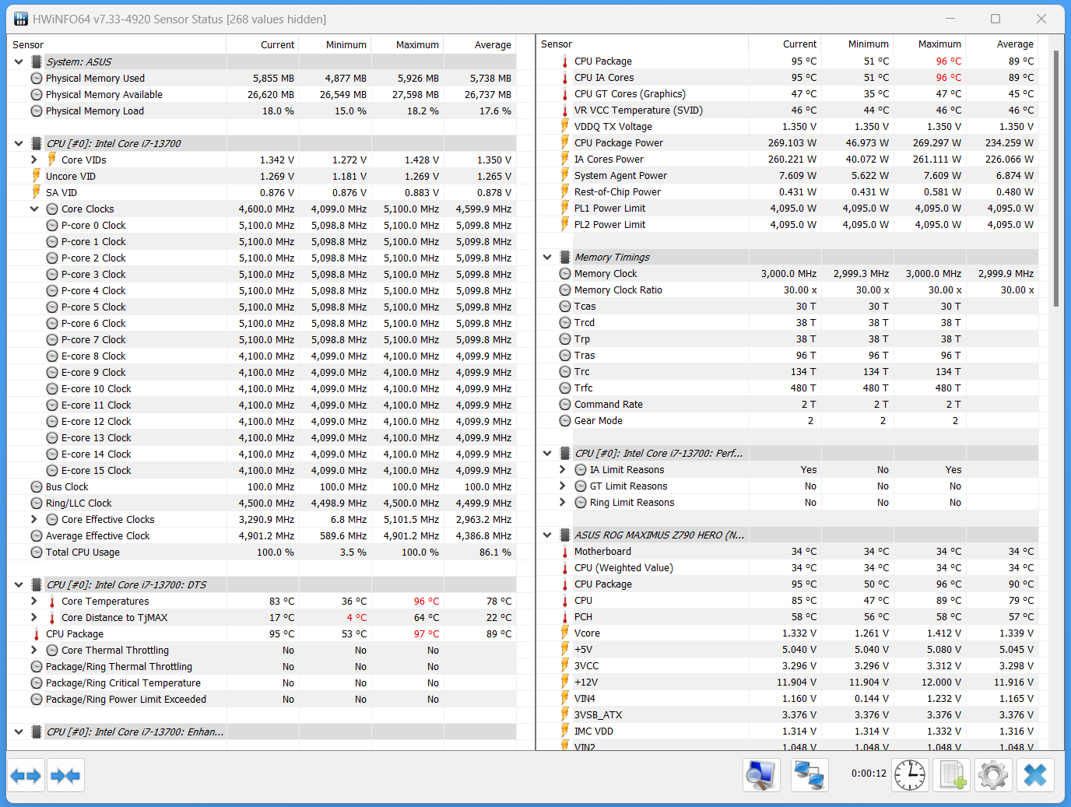Click the CPU Package thermometer icon in right panel top
Viewport: 1071px width, 807px height.
point(565,61)
